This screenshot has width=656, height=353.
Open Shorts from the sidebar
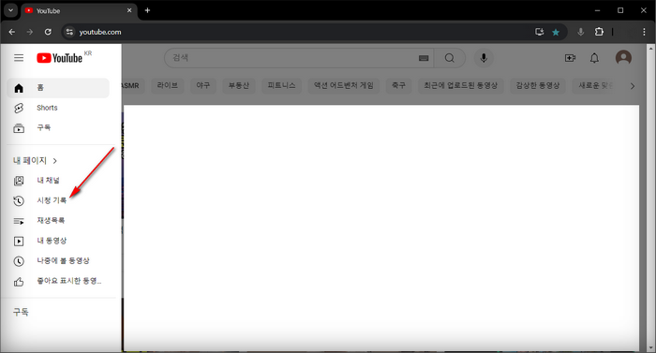pyautogui.click(x=58, y=108)
